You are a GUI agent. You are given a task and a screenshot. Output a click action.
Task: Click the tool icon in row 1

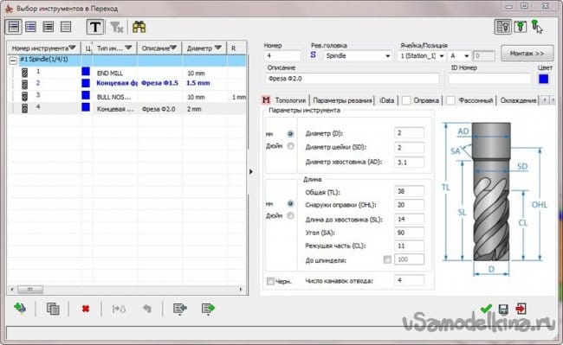click(24, 73)
